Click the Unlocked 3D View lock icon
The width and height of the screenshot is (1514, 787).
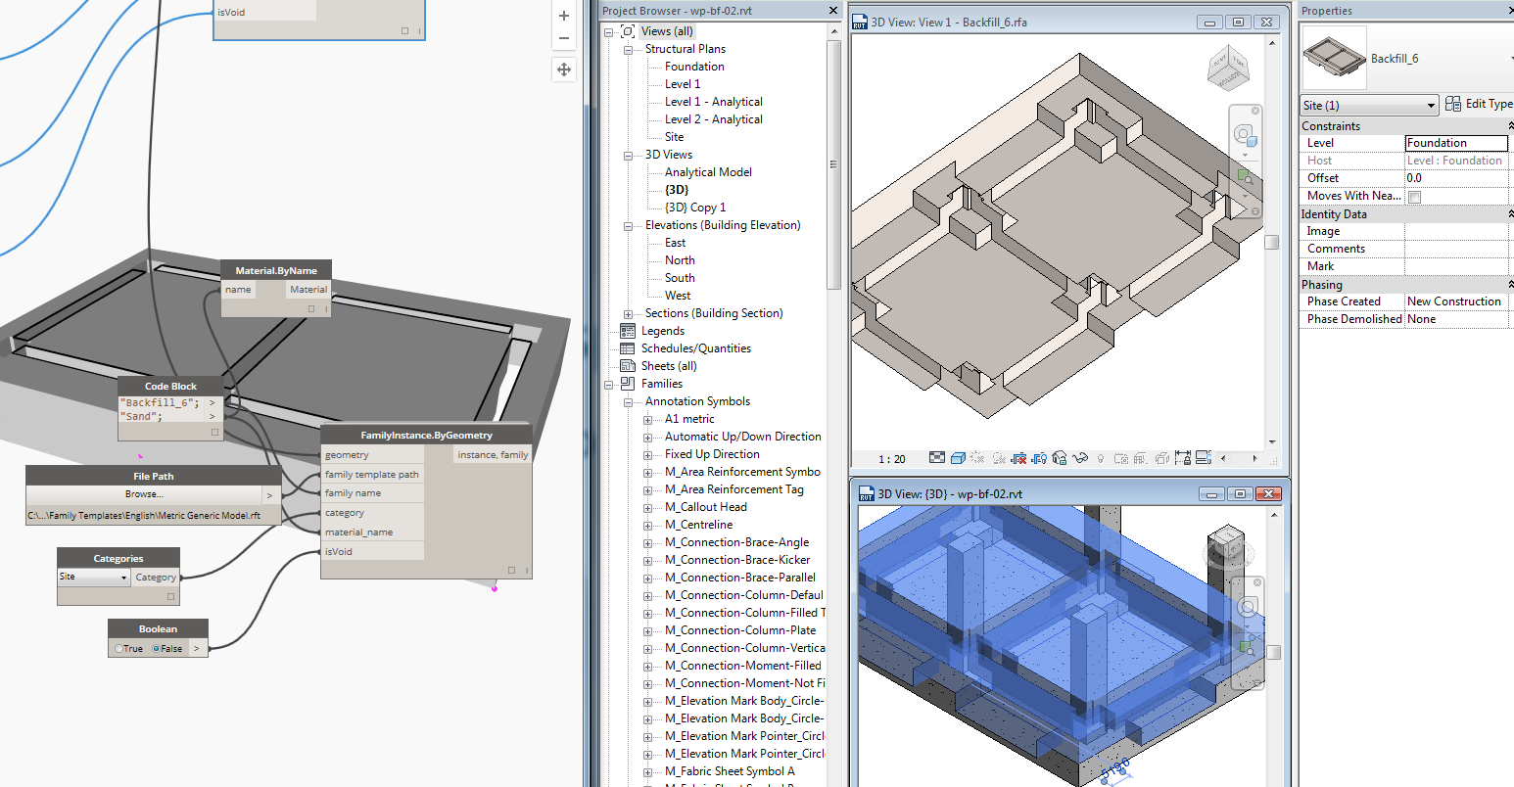(1060, 458)
